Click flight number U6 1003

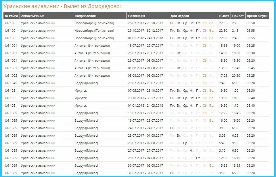[x=11, y=76]
